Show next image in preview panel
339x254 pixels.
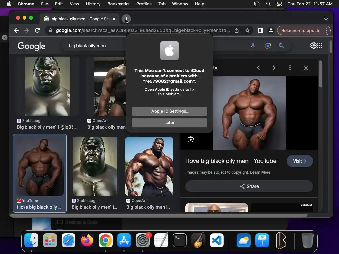[274, 68]
